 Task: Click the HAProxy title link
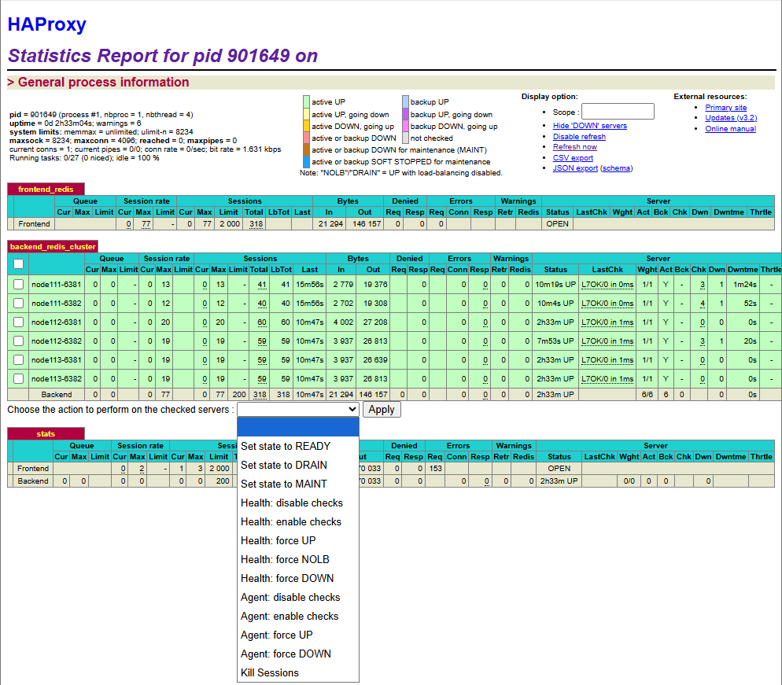47,24
